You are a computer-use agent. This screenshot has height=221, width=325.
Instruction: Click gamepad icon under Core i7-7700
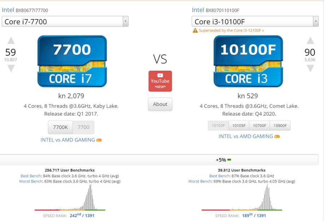point(99,140)
